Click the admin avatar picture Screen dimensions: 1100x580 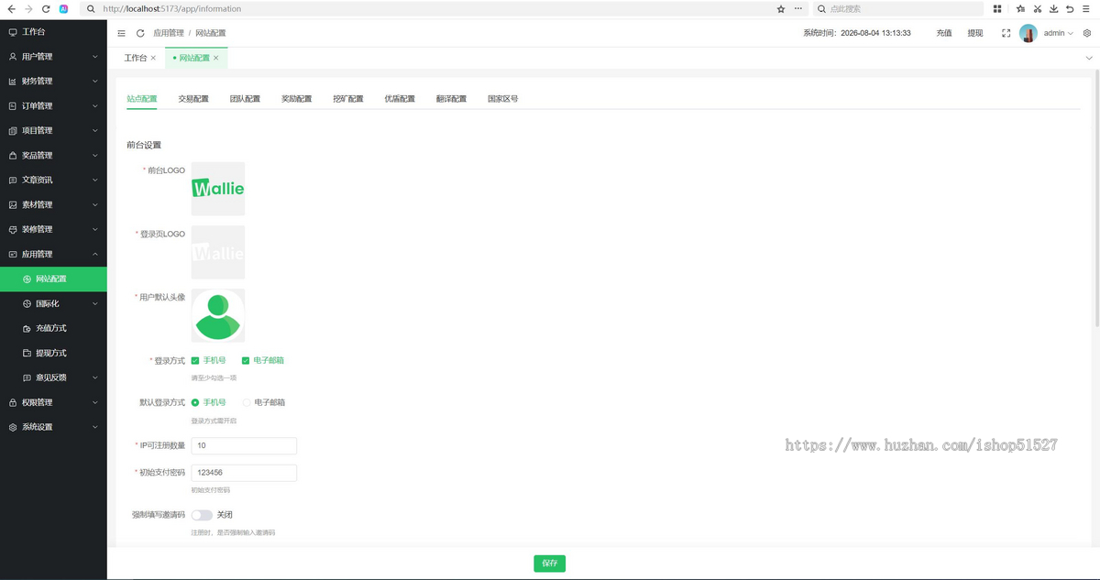(x=1028, y=33)
